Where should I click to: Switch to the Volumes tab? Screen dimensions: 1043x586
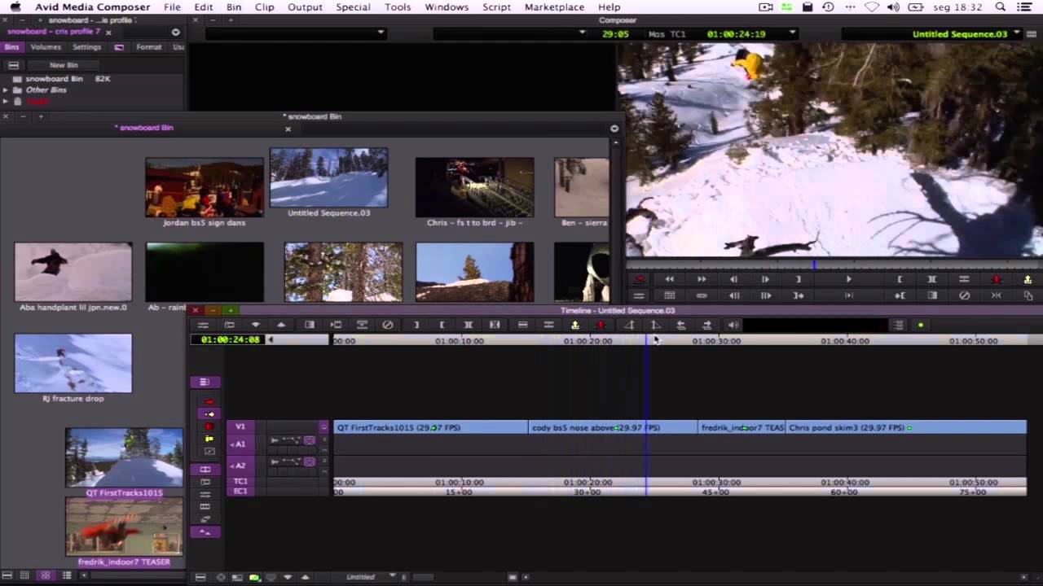46,47
